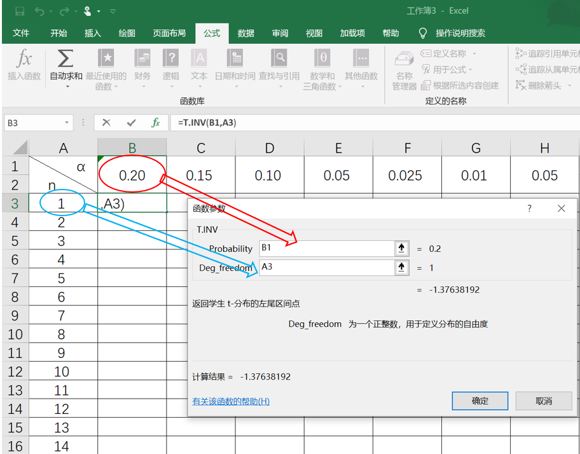Click cell containing 0.01
The width and height of the screenshot is (580, 454).
tap(476, 175)
